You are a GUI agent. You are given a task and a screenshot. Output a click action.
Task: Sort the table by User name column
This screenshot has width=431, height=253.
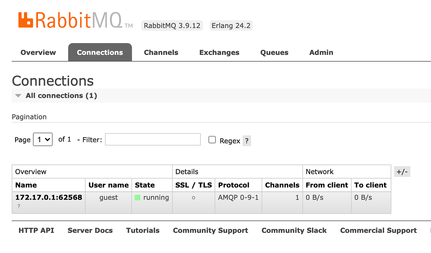coord(108,185)
